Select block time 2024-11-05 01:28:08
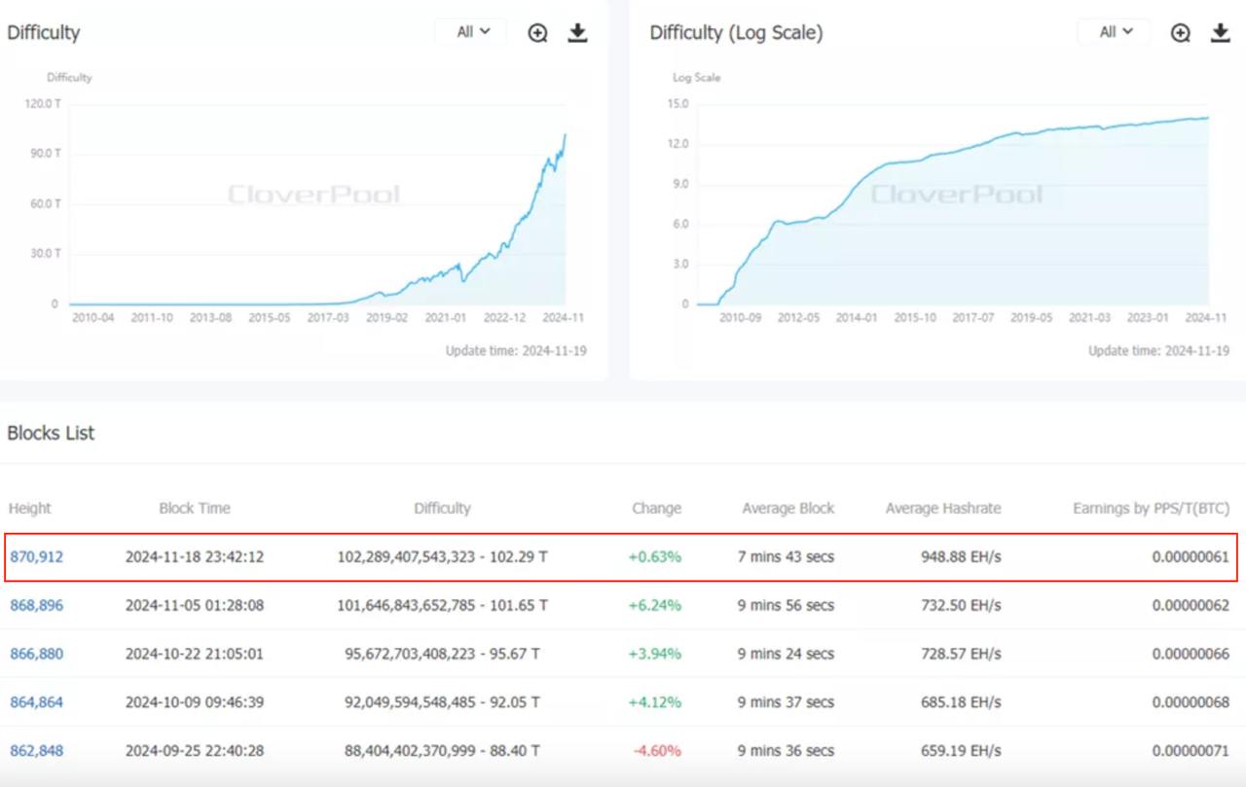1246x787 pixels. click(x=195, y=605)
